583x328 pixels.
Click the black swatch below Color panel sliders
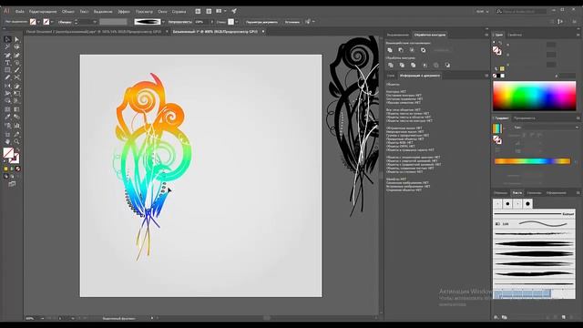tap(498, 76)
